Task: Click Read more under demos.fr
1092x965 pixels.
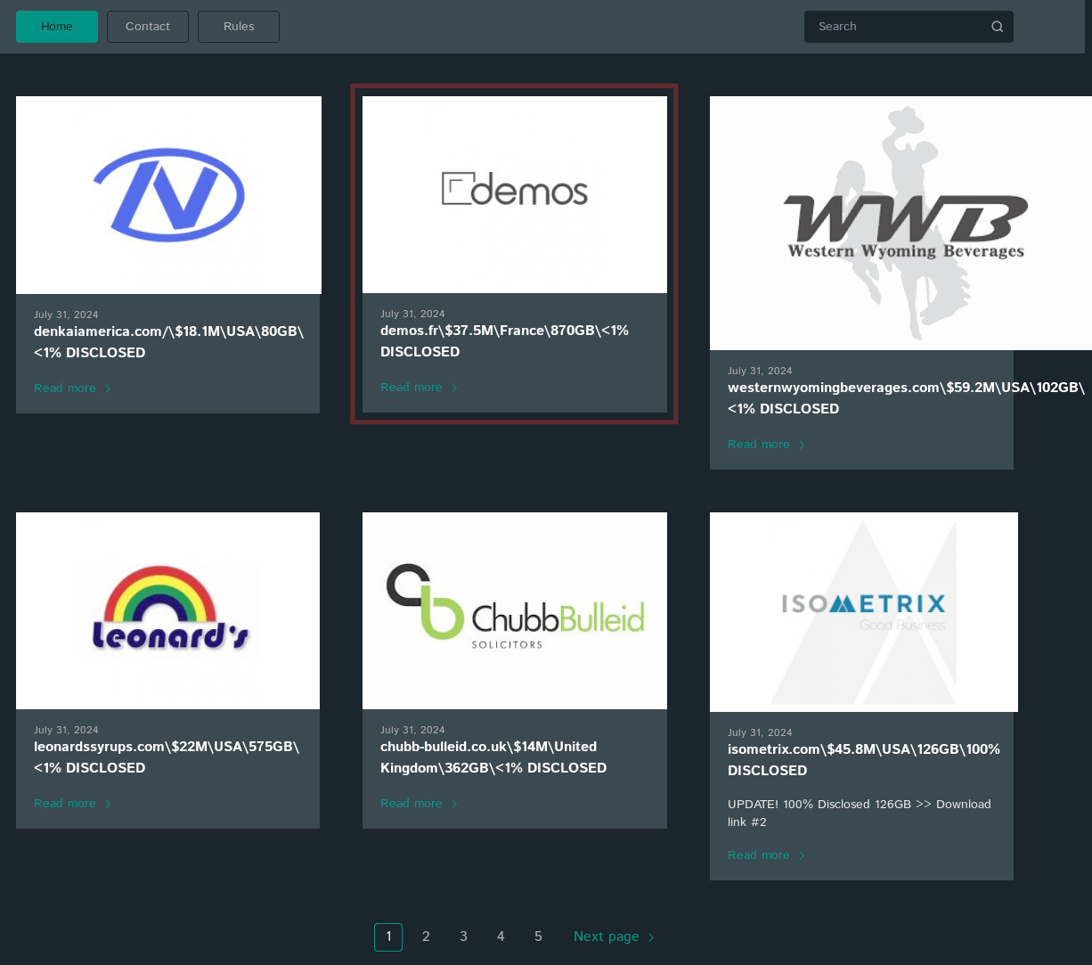Action: pyautogui.click(x=412, y=388)
